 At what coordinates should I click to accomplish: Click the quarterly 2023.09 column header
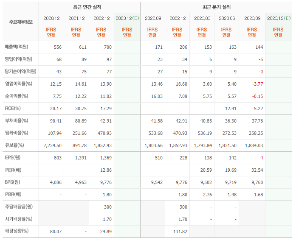coord(252,18)
